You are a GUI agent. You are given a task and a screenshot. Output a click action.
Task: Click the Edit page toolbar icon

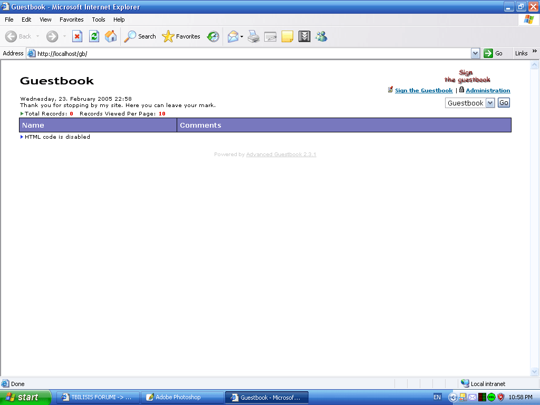click(271, 36)
